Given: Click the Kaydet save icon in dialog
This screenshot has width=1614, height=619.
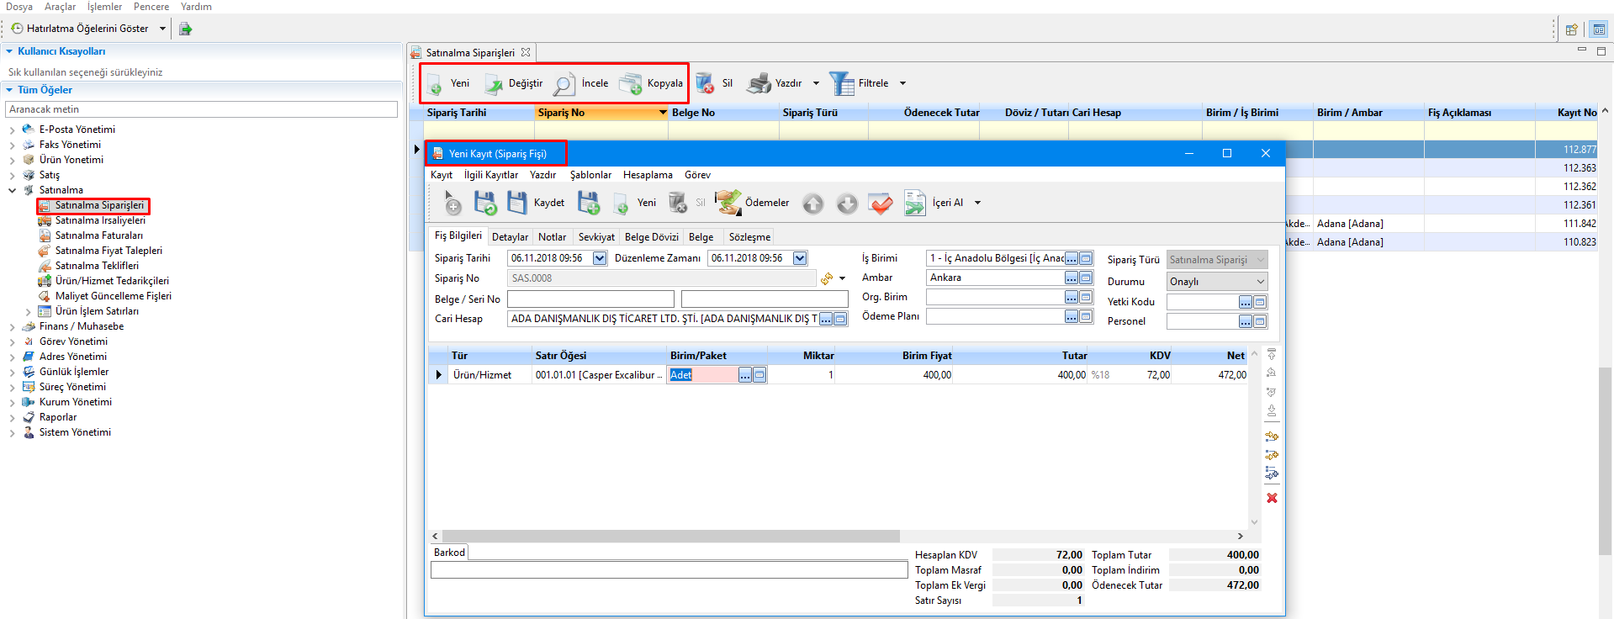Looking at the screenshot, I should coord(517,203).
